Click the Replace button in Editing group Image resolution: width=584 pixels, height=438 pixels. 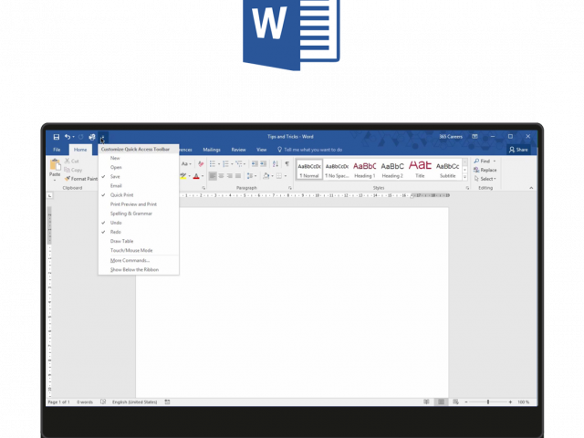tap(486, 170)
